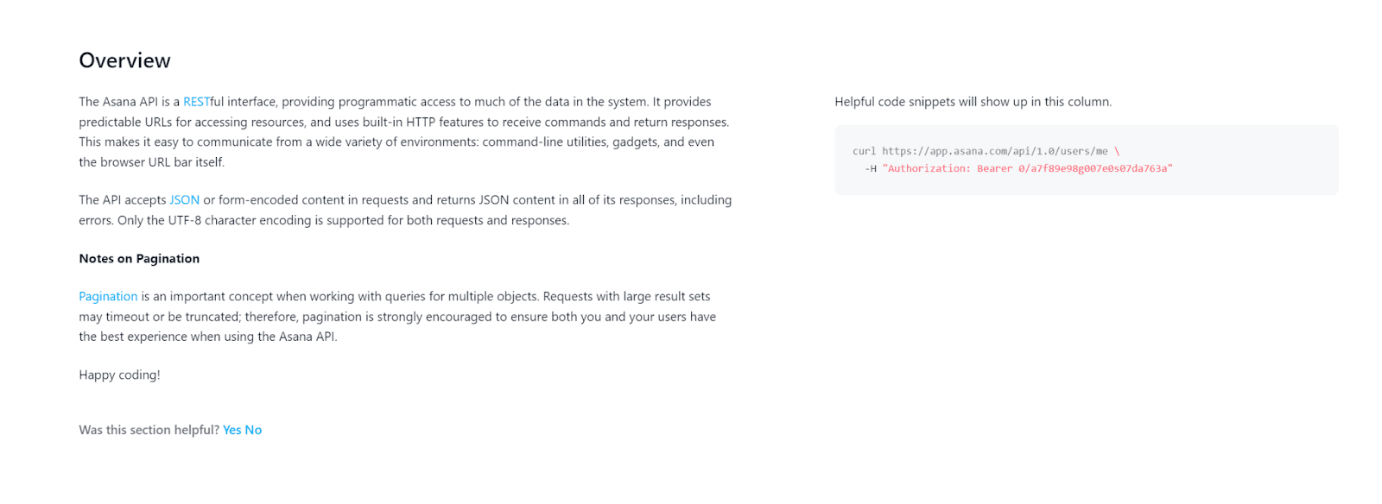Open the blue Pagination link
Viewport: 1382px width, 504px height.
pyautogui.click(x=108, y=297)
